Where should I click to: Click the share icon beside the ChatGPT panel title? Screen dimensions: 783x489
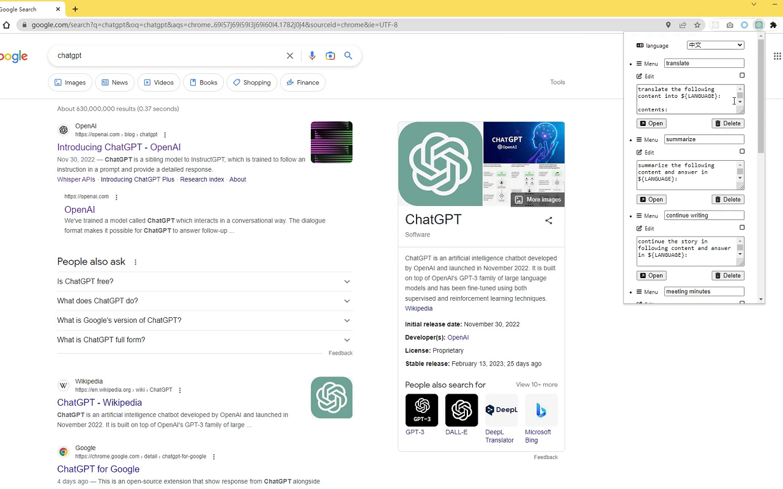point(549,221)
